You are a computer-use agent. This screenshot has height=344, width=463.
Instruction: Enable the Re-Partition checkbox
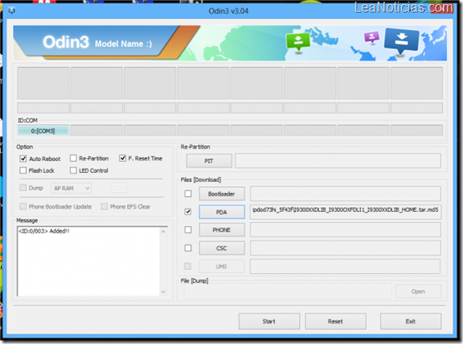74,159
